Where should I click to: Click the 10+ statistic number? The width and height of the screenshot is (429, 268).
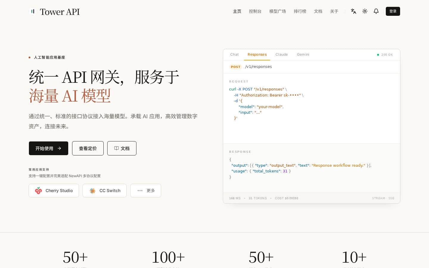click(x=354, y=257)
